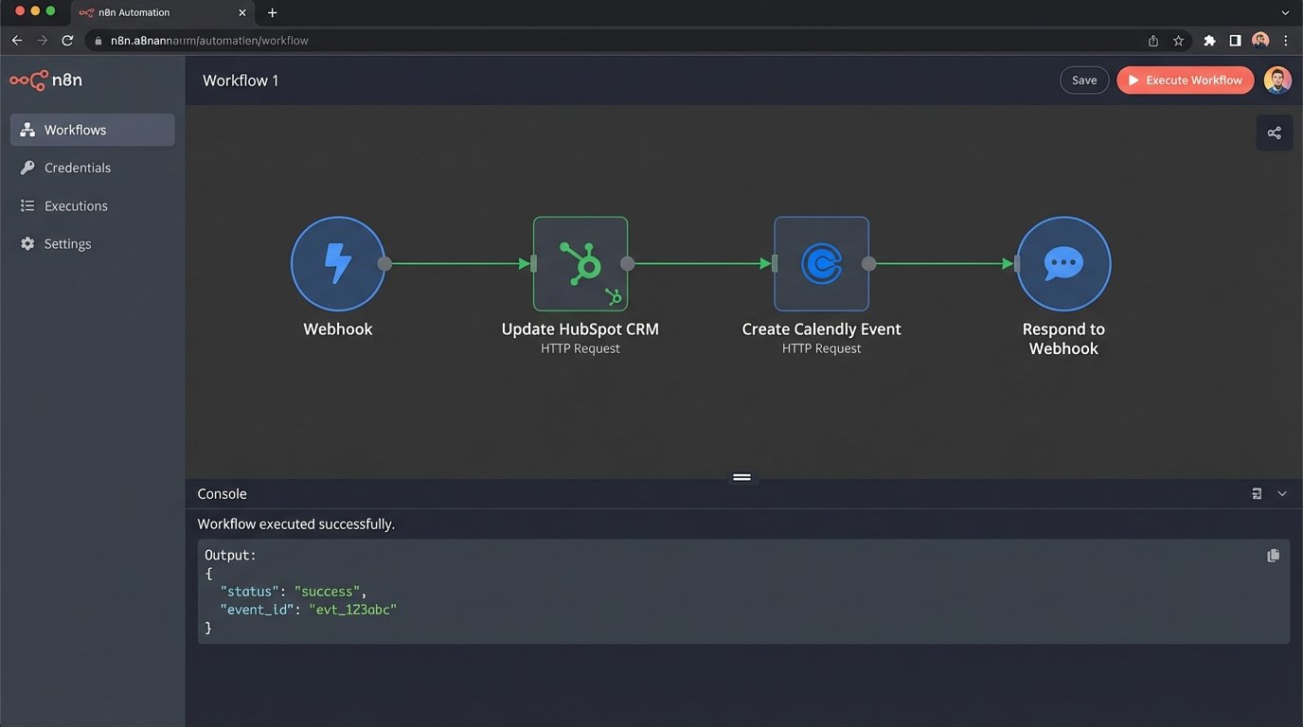Open user avatar in app header

coord(1277,80)
